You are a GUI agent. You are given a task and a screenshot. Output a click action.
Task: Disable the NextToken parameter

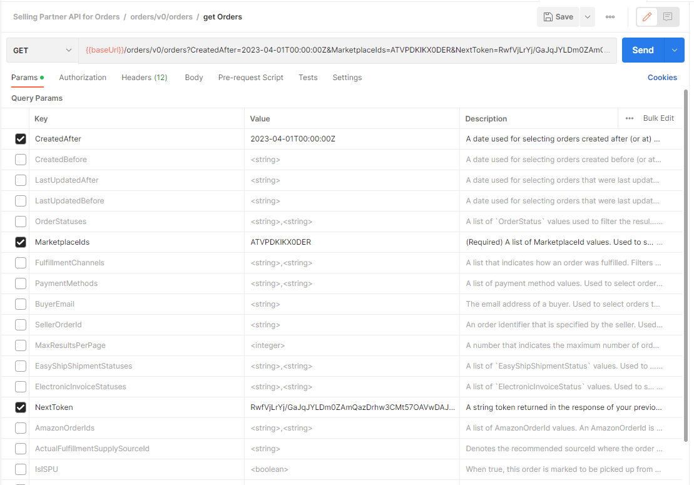pyautogui.click(x=20, y=407)
